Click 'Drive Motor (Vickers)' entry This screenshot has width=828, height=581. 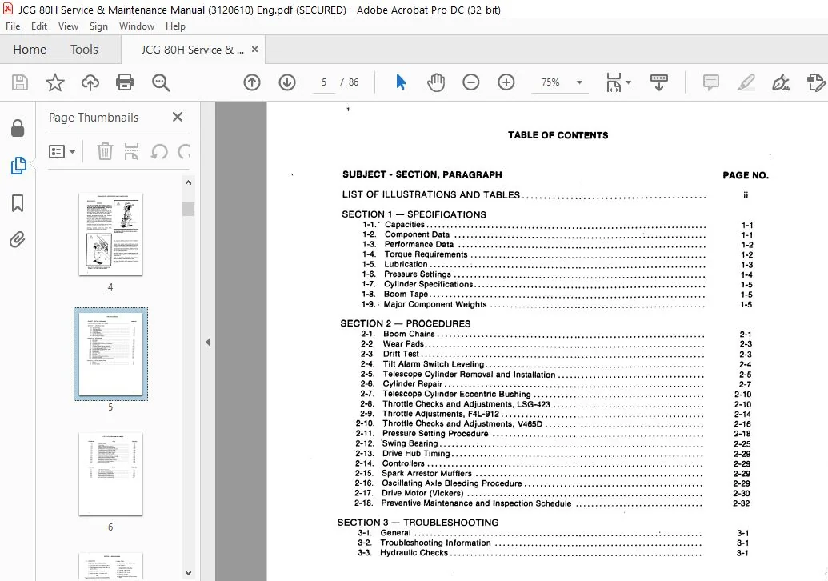coord(422,493)
